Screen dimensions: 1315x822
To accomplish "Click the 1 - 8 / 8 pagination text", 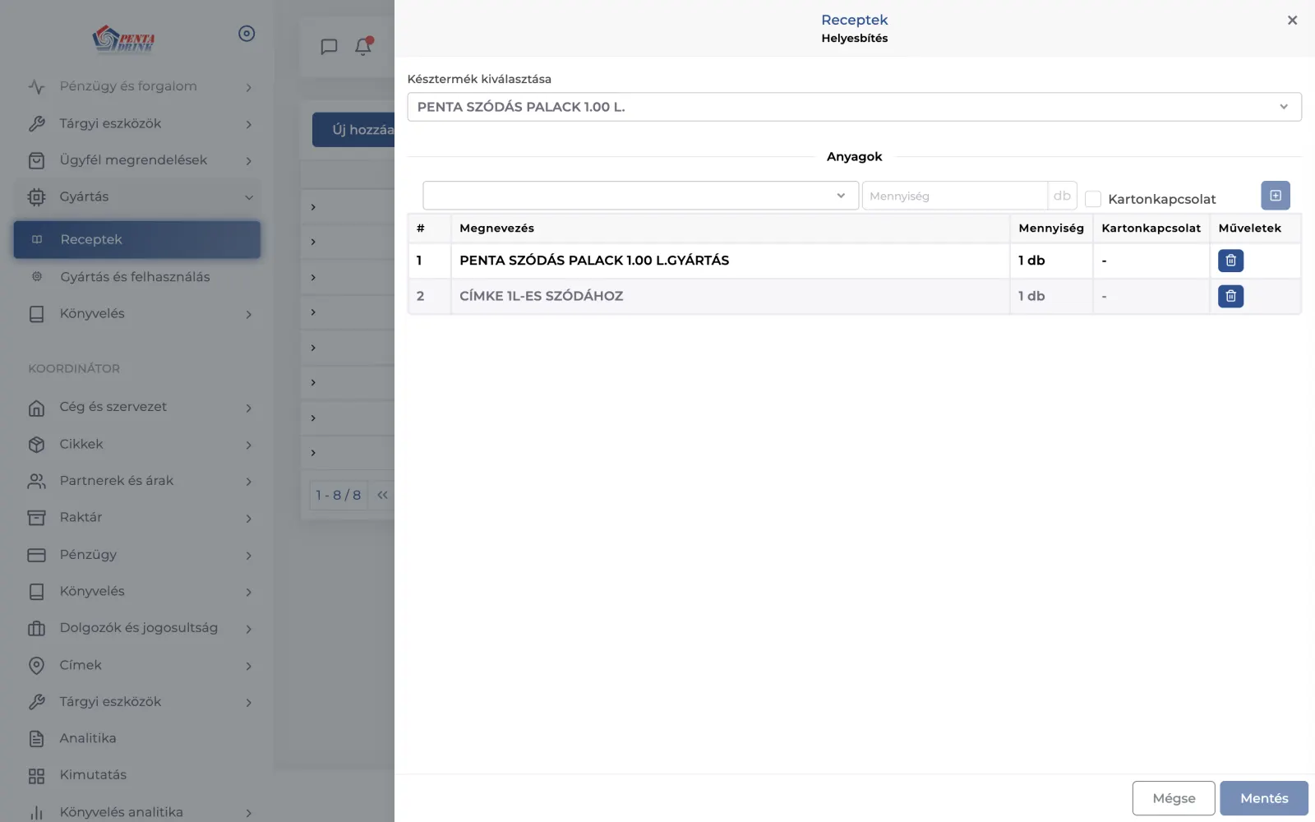I will coord(339,495).
